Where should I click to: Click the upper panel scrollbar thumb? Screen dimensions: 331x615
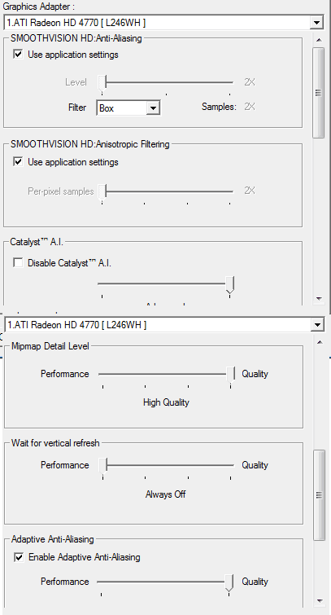319,93
